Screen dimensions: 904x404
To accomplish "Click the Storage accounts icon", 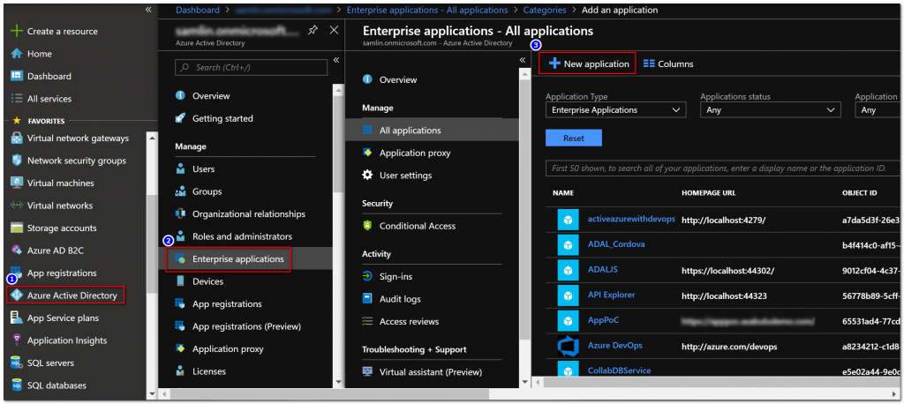I will click(x=17, y=228).
